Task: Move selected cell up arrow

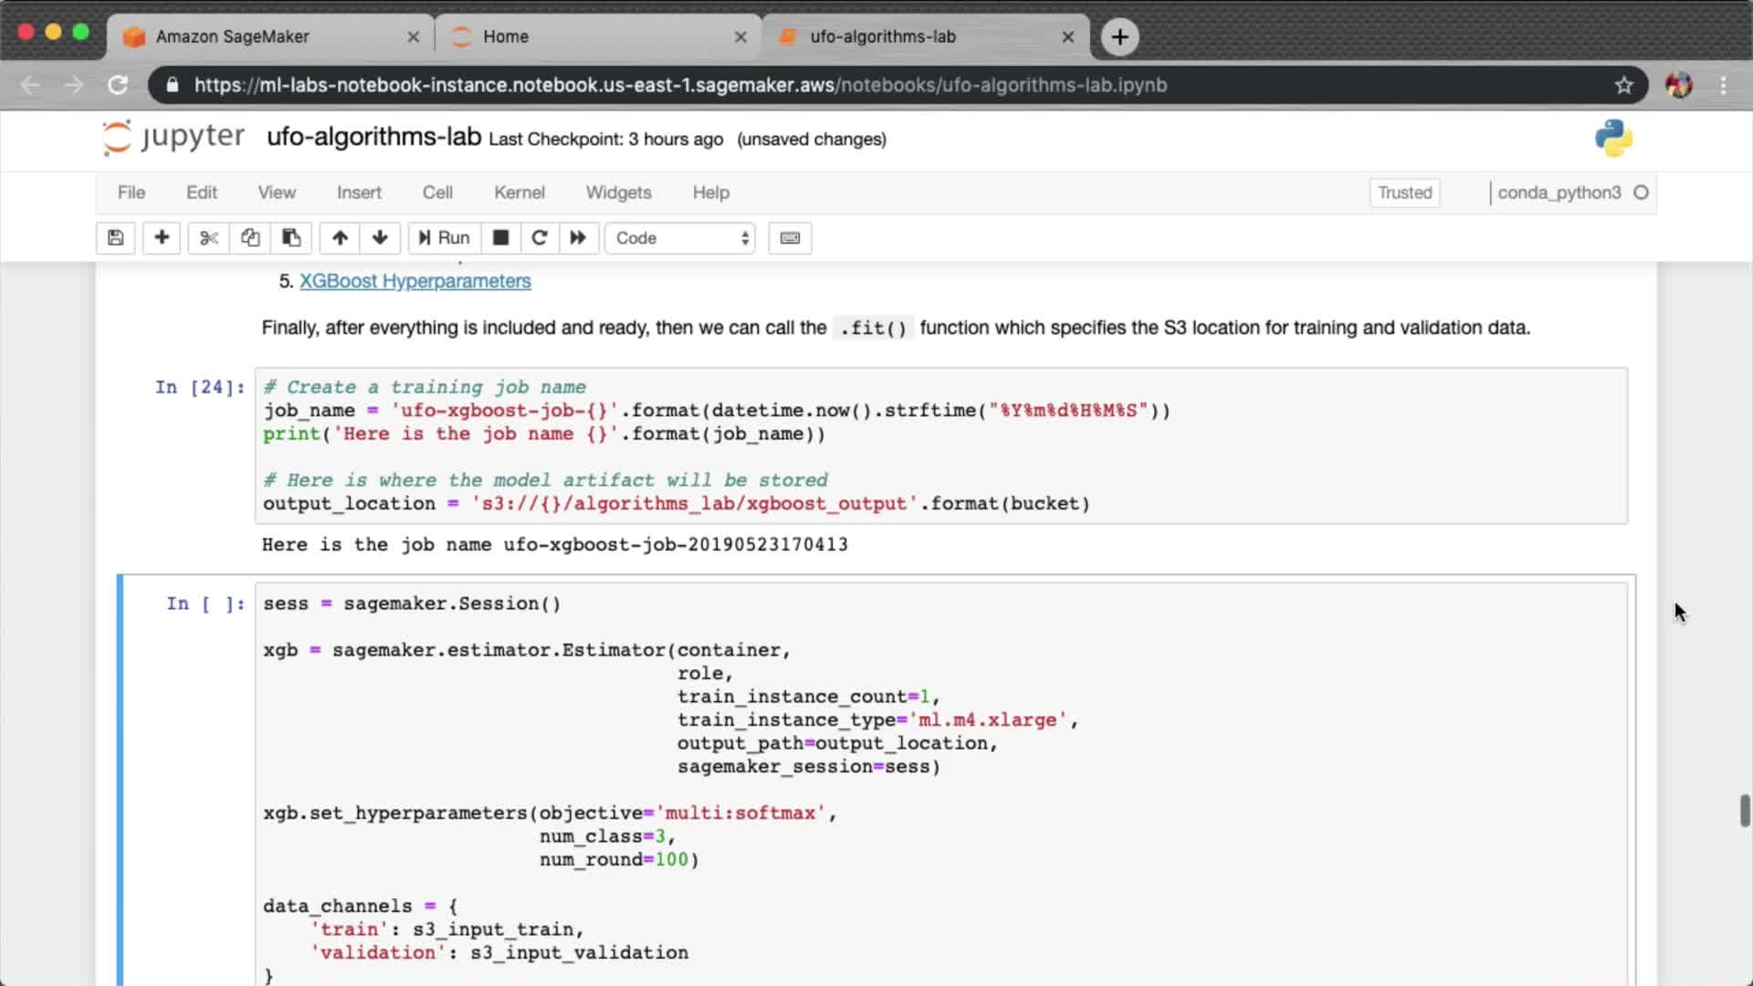Action: (340, 238)
